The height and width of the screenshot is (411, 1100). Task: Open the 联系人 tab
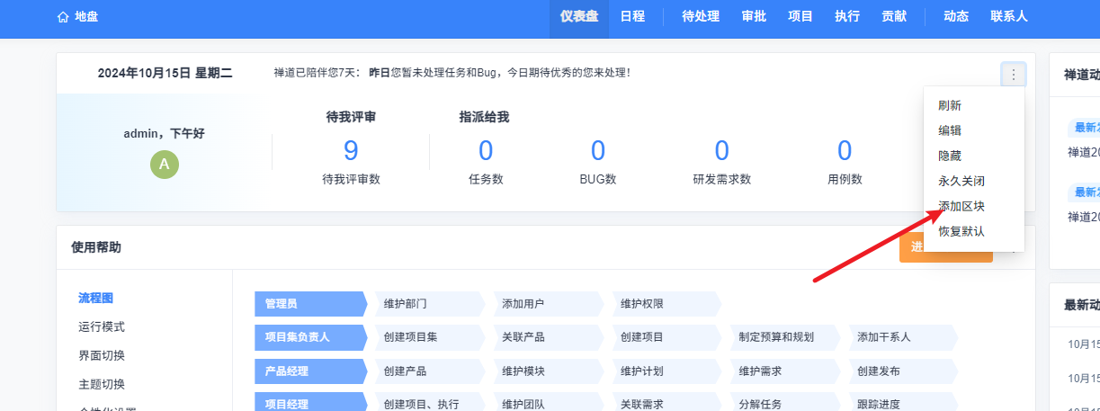[1009, 16]
